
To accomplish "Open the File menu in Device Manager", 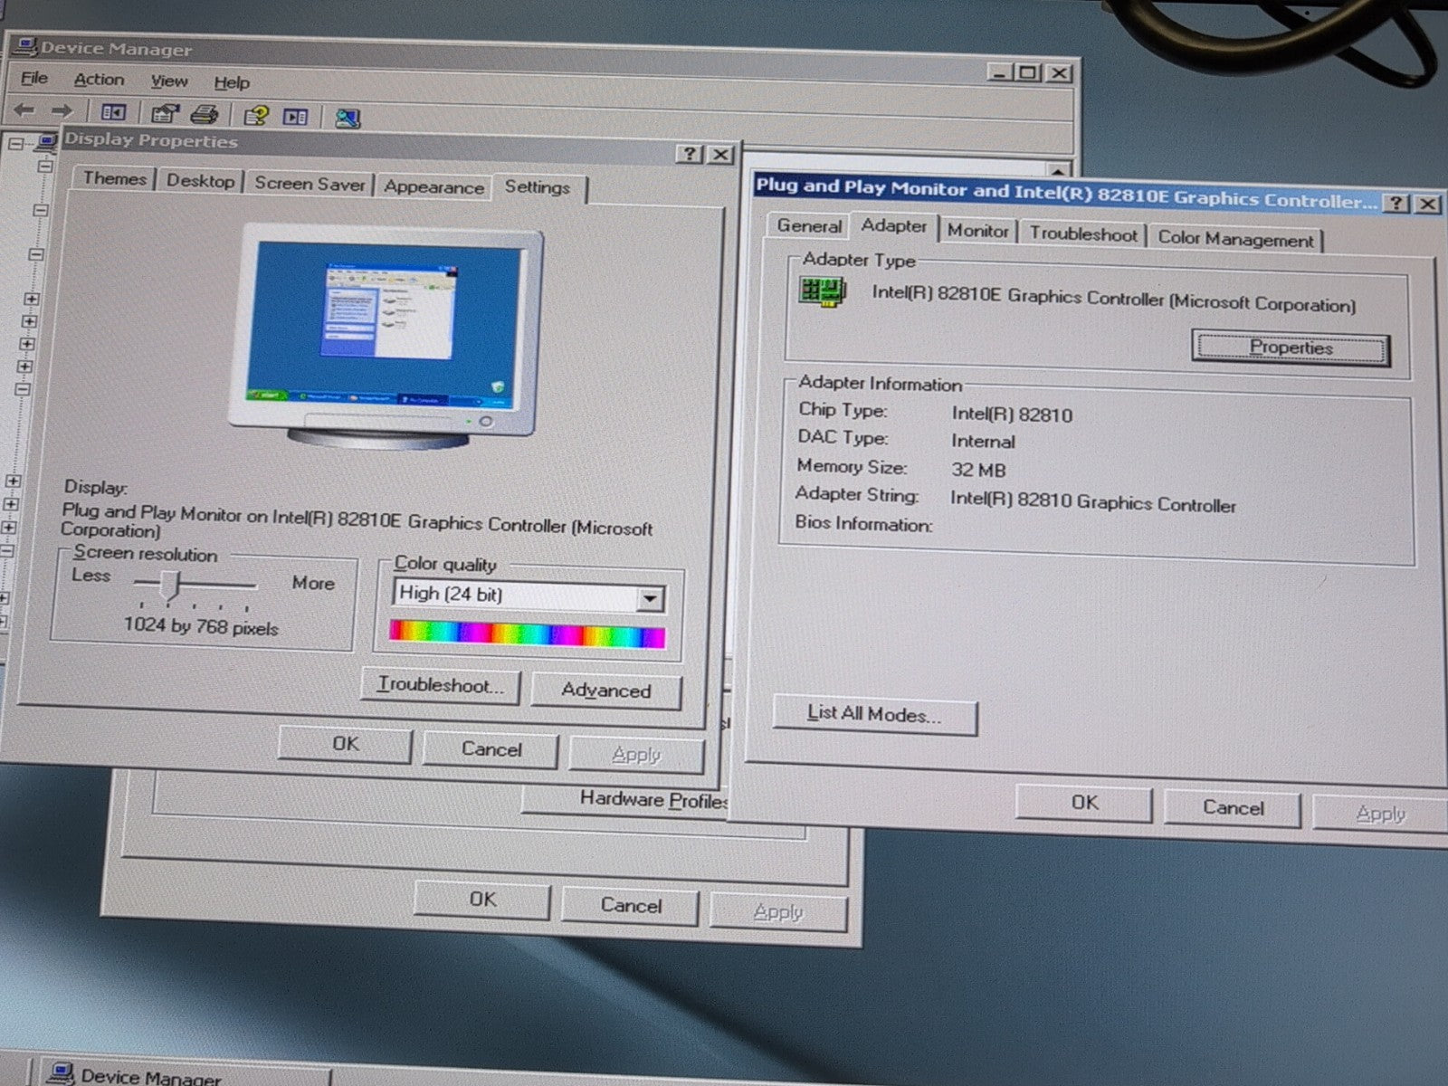I will coord(34,78).
